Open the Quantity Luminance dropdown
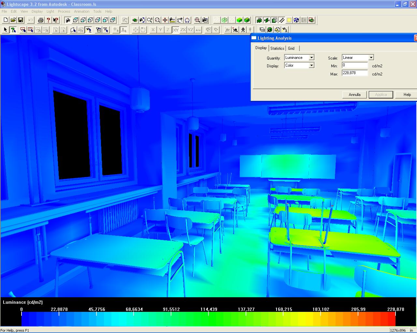 tap(311, 58)
